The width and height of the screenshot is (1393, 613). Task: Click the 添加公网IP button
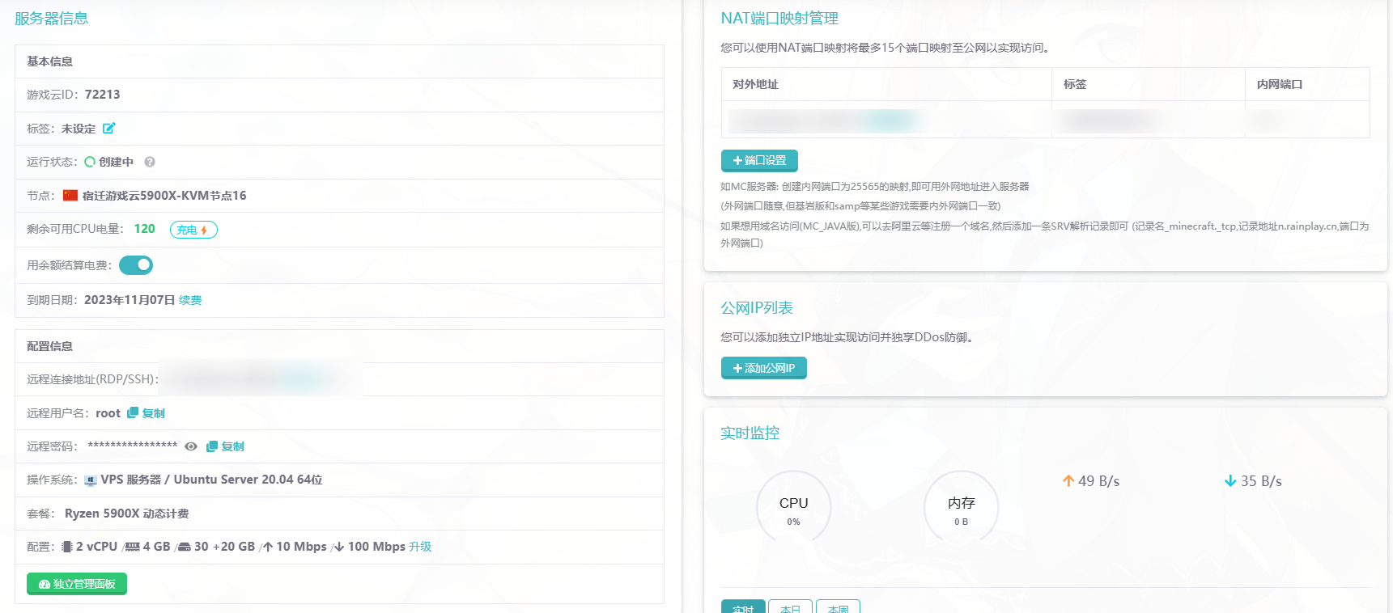(763, 368)
